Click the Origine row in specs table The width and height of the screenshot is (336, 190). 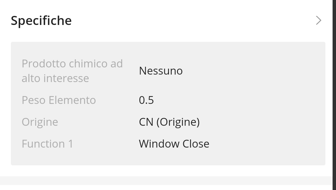168,122
